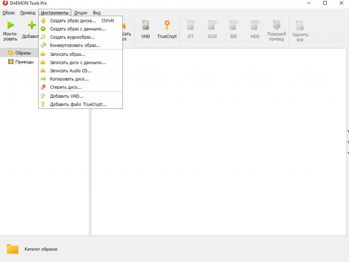
Task: Click the Каталог образов label
Action: coord(41,249)
